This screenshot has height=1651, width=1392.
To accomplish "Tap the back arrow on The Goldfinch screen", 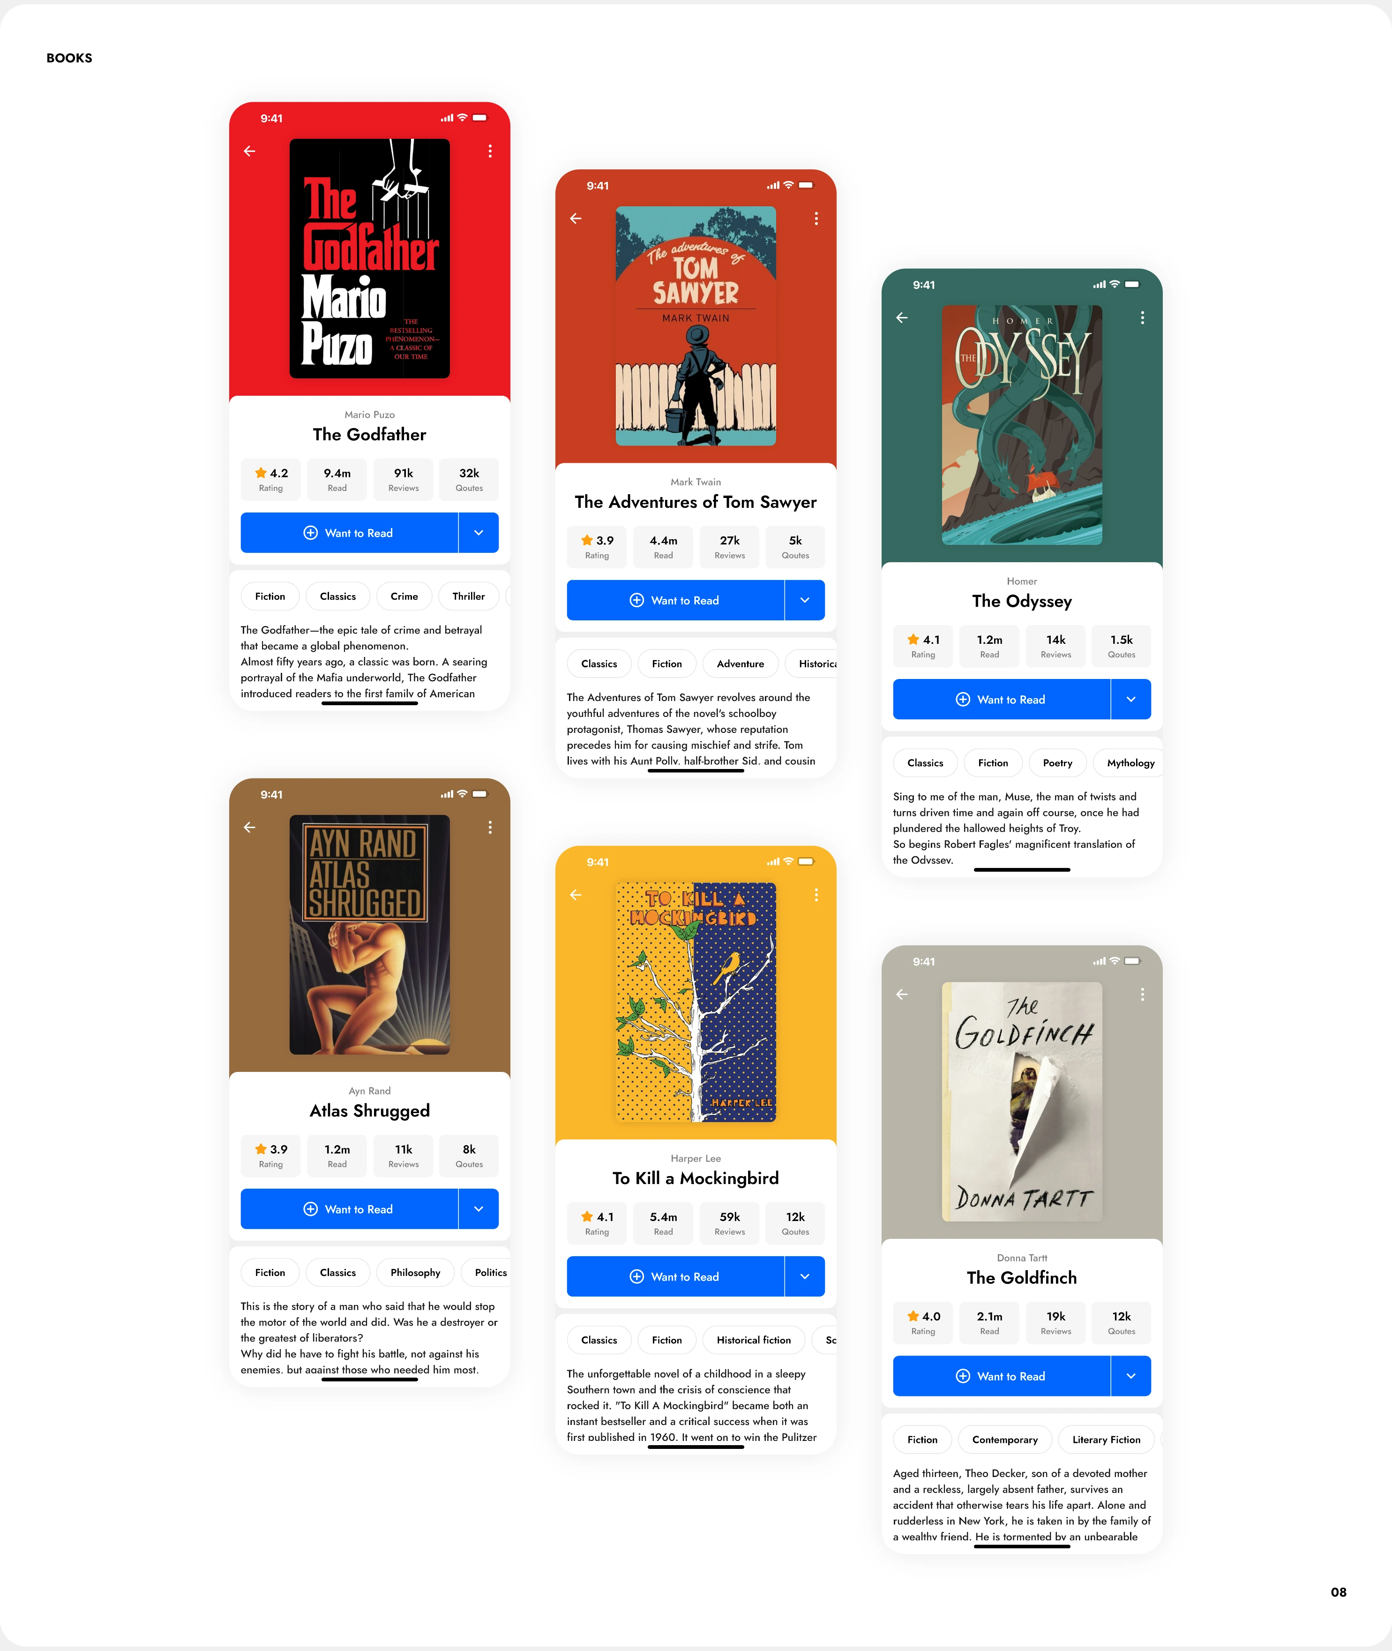I will pos(902,994).
